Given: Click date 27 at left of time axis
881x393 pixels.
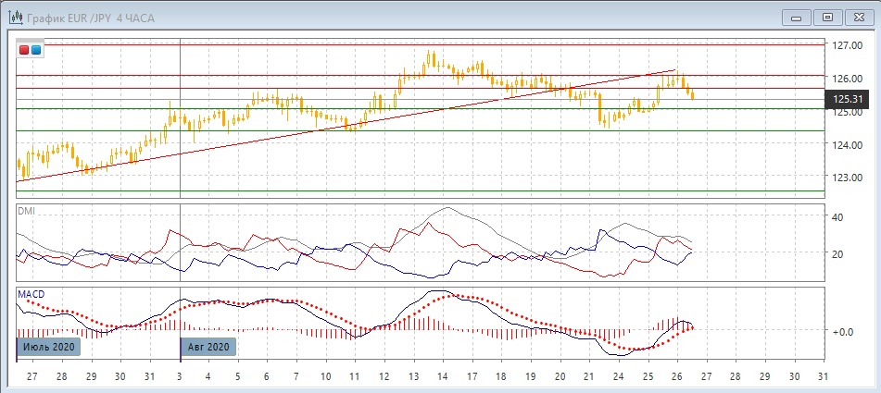Looking at the screenshot, I should tap(32, 378).
